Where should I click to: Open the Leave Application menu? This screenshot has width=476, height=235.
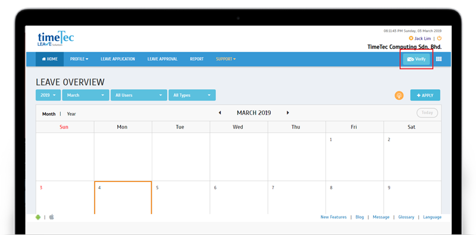click(118, 59)
